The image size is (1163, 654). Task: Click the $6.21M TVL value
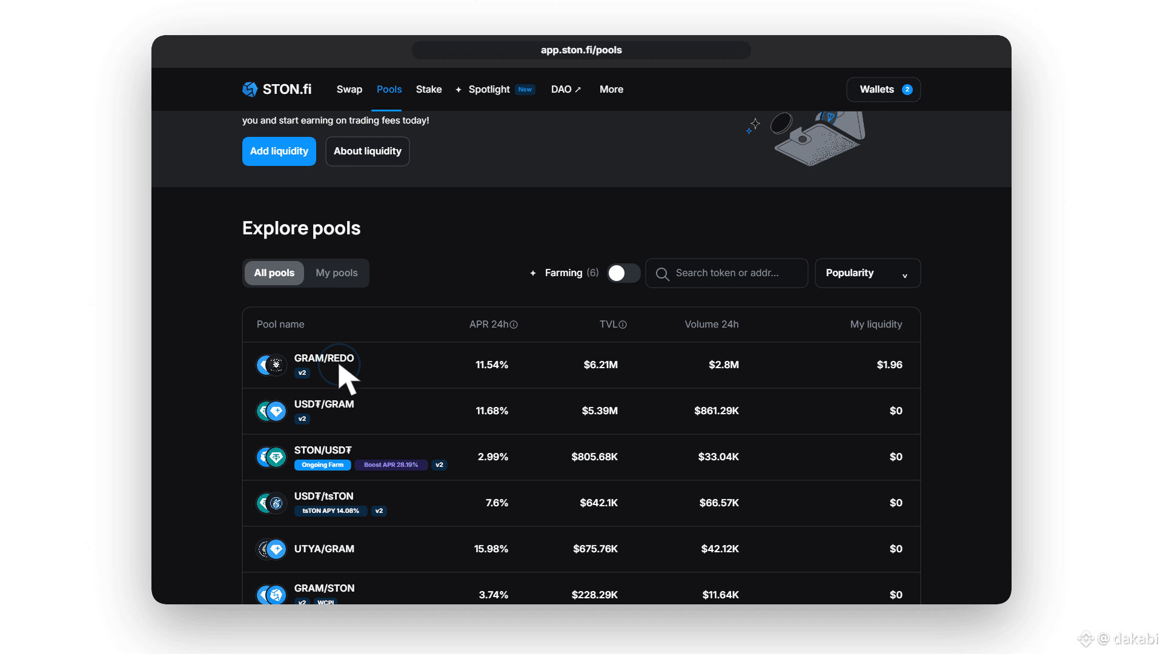601,365
